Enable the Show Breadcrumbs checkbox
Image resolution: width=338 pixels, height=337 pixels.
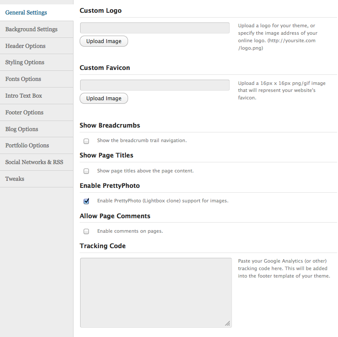[86, 141]
